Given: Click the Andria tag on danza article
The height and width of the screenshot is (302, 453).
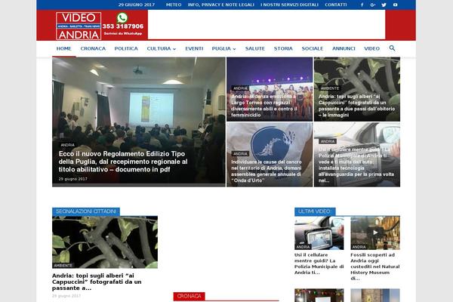Looking at the screenshot, I should [x=240, y=88].
